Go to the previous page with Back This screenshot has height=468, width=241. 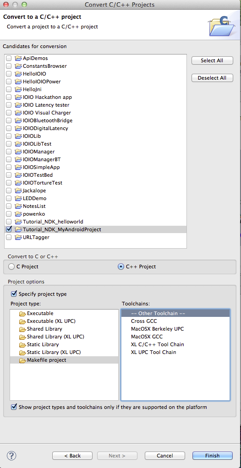click(72, 456)
